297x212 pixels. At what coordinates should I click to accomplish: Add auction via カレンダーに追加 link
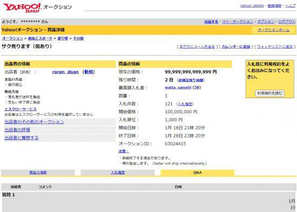pyautogui.click(x=236, y=46)
